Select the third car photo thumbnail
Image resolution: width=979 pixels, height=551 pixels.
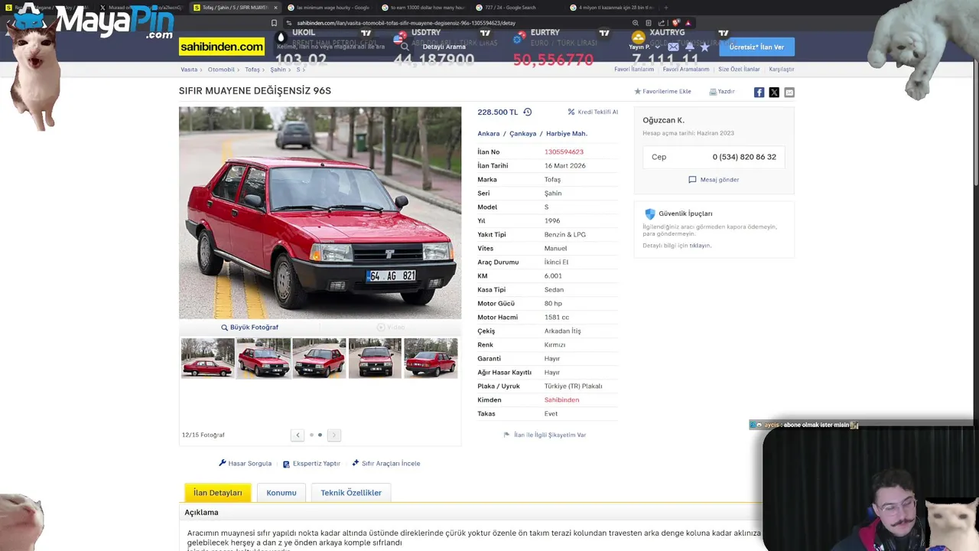pos(319,358)
